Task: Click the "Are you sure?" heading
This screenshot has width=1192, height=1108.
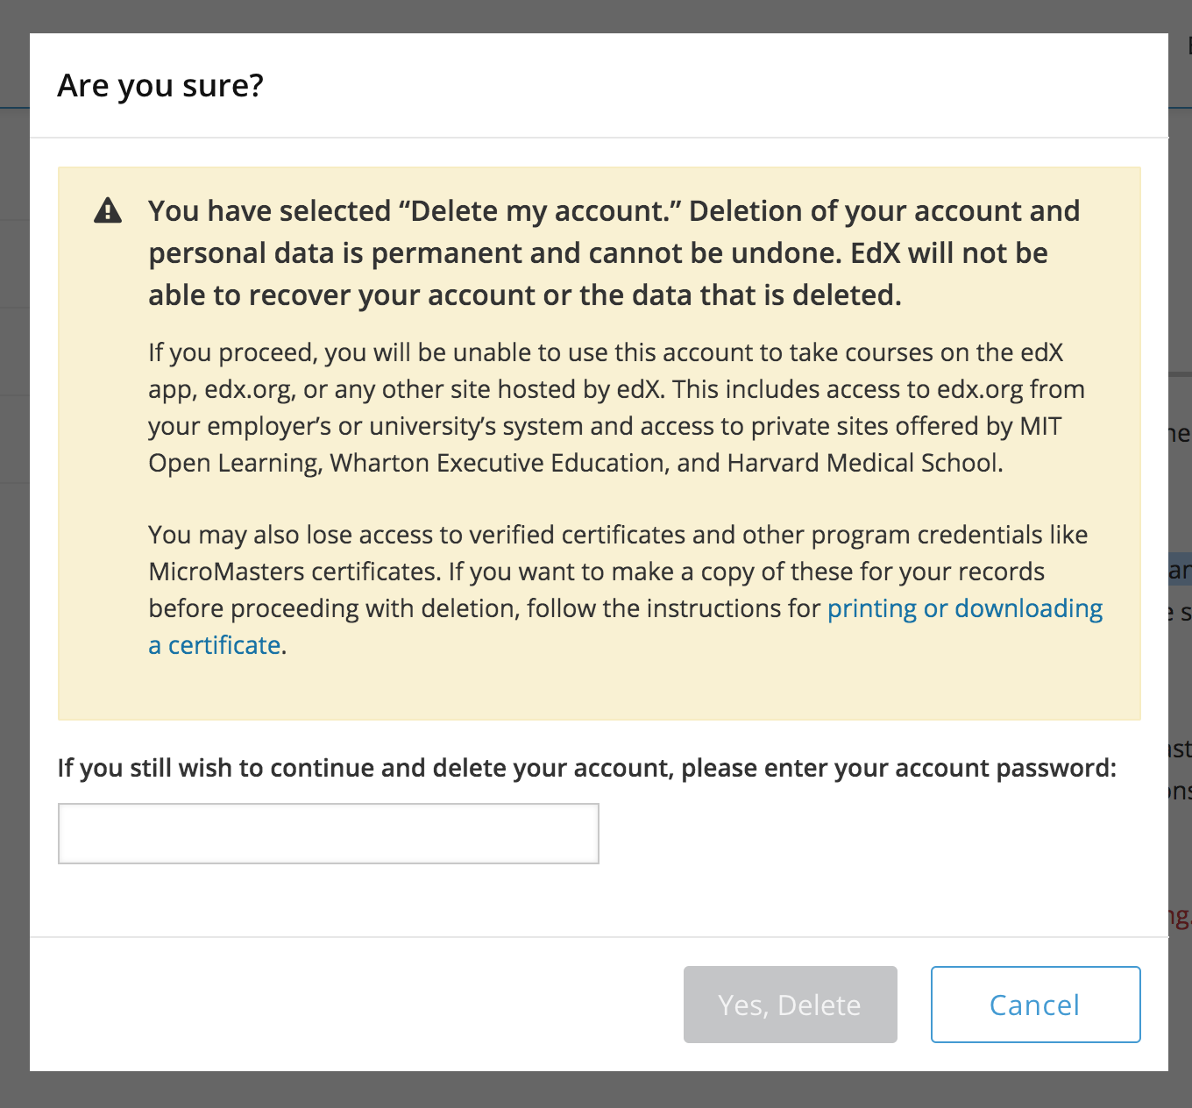Action: point(160,85)
